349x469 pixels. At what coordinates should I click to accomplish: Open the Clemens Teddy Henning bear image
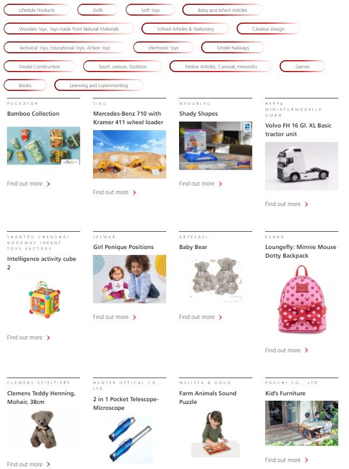(44, 430)
